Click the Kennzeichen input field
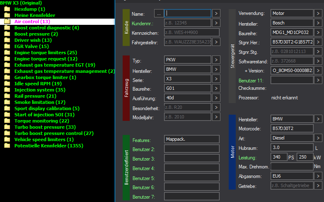 click(192, 32)
